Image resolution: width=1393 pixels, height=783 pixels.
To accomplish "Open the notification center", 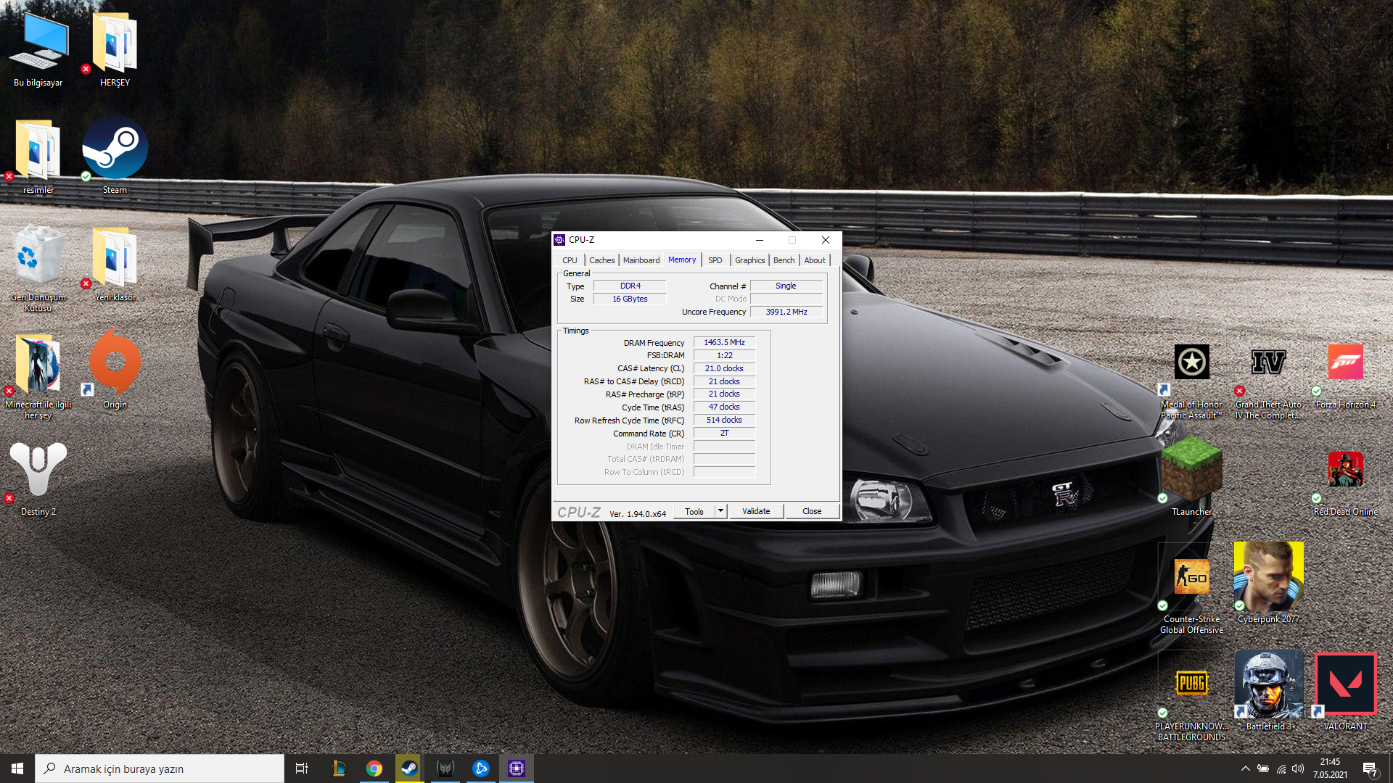I will tap(1370, 768).
